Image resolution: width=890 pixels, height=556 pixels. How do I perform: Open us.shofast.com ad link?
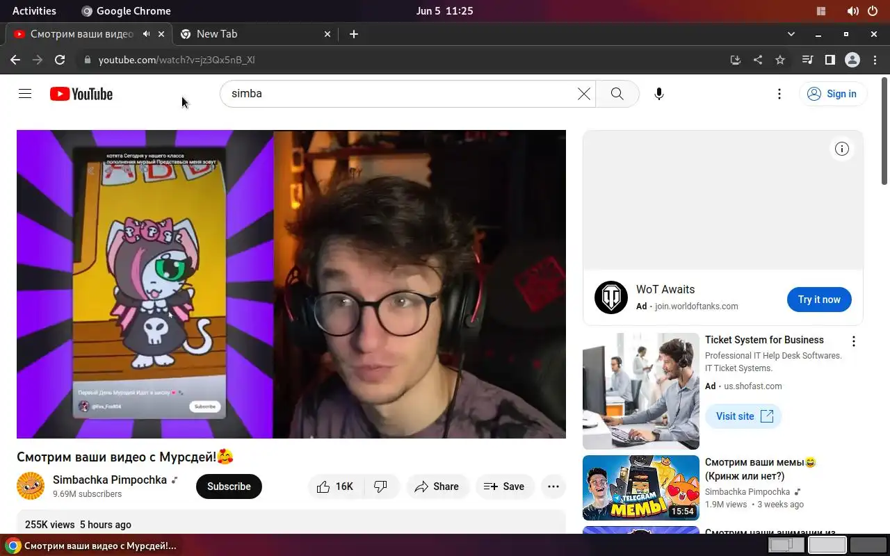pyautogui.click(x=753, y=386)
